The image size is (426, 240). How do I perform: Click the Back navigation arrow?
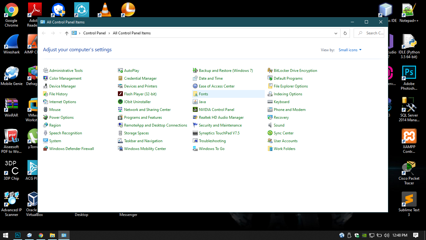44,33
